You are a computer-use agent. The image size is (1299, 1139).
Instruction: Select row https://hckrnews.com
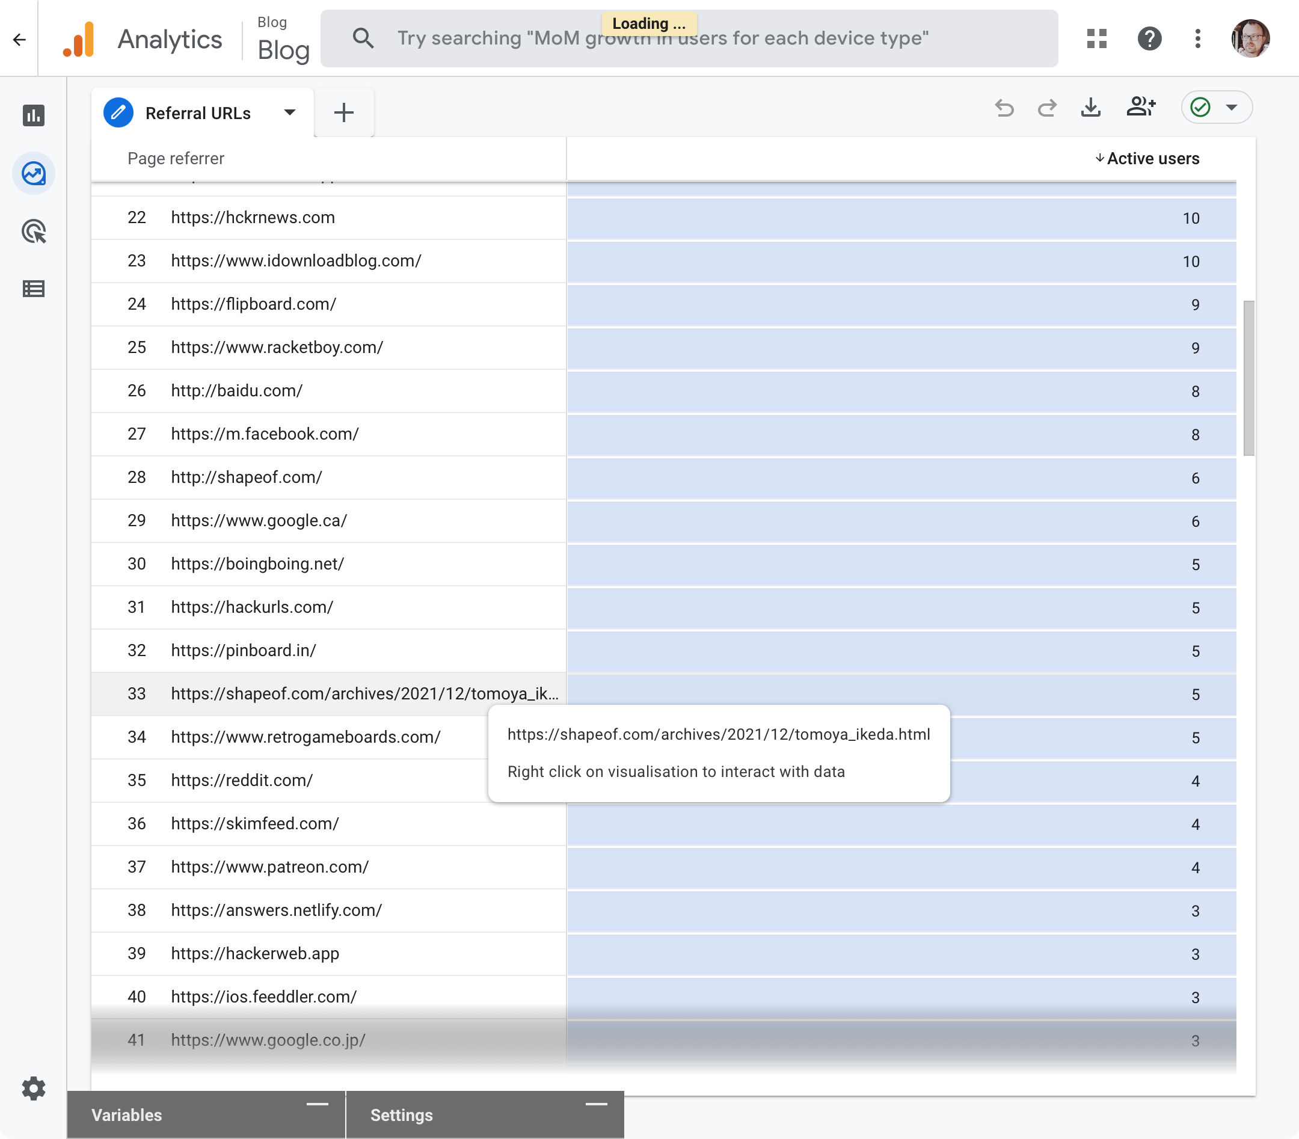pos(663,217)
